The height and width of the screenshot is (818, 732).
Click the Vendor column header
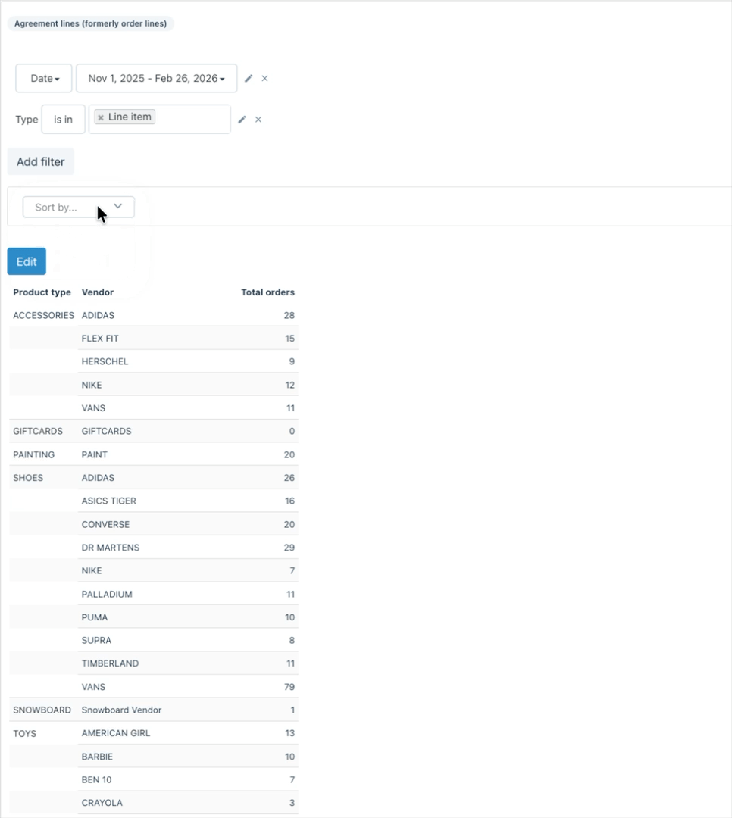click(x=98, y=292)
